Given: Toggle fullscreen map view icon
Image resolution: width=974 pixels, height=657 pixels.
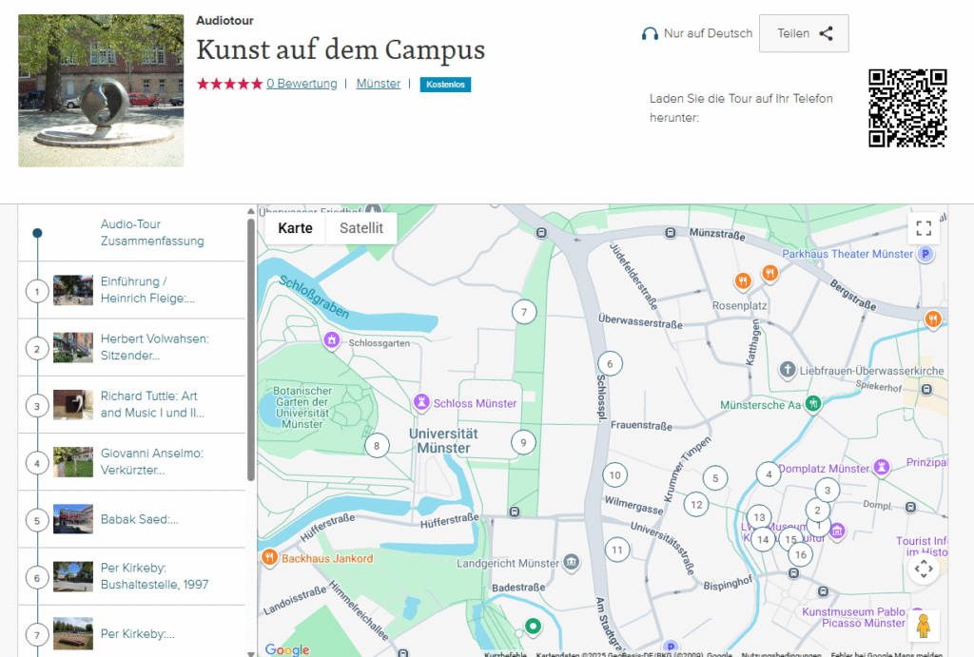Looking at the screenshot, I should 923,228.
